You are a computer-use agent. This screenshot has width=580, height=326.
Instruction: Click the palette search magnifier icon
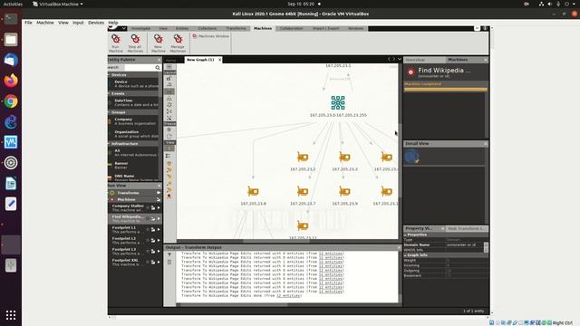click(x=158, y=68)
